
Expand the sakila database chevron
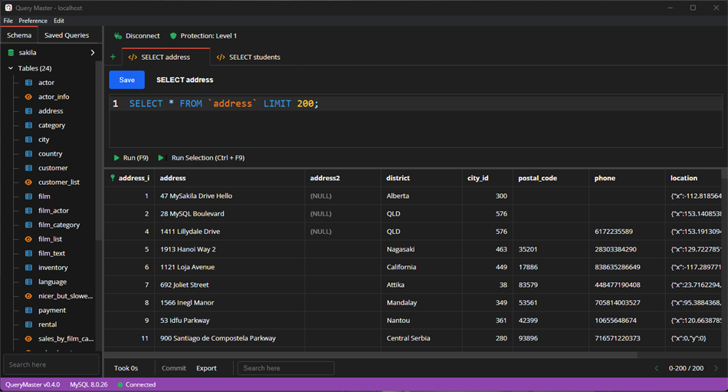pyautogui.click(x=93, y=53)
